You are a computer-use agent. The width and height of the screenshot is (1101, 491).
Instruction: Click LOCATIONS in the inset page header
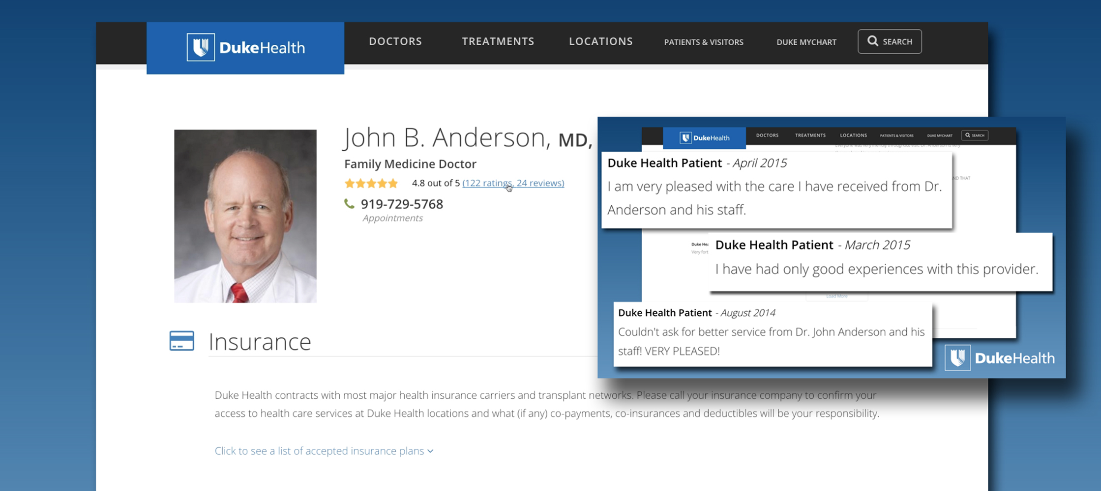853,136
